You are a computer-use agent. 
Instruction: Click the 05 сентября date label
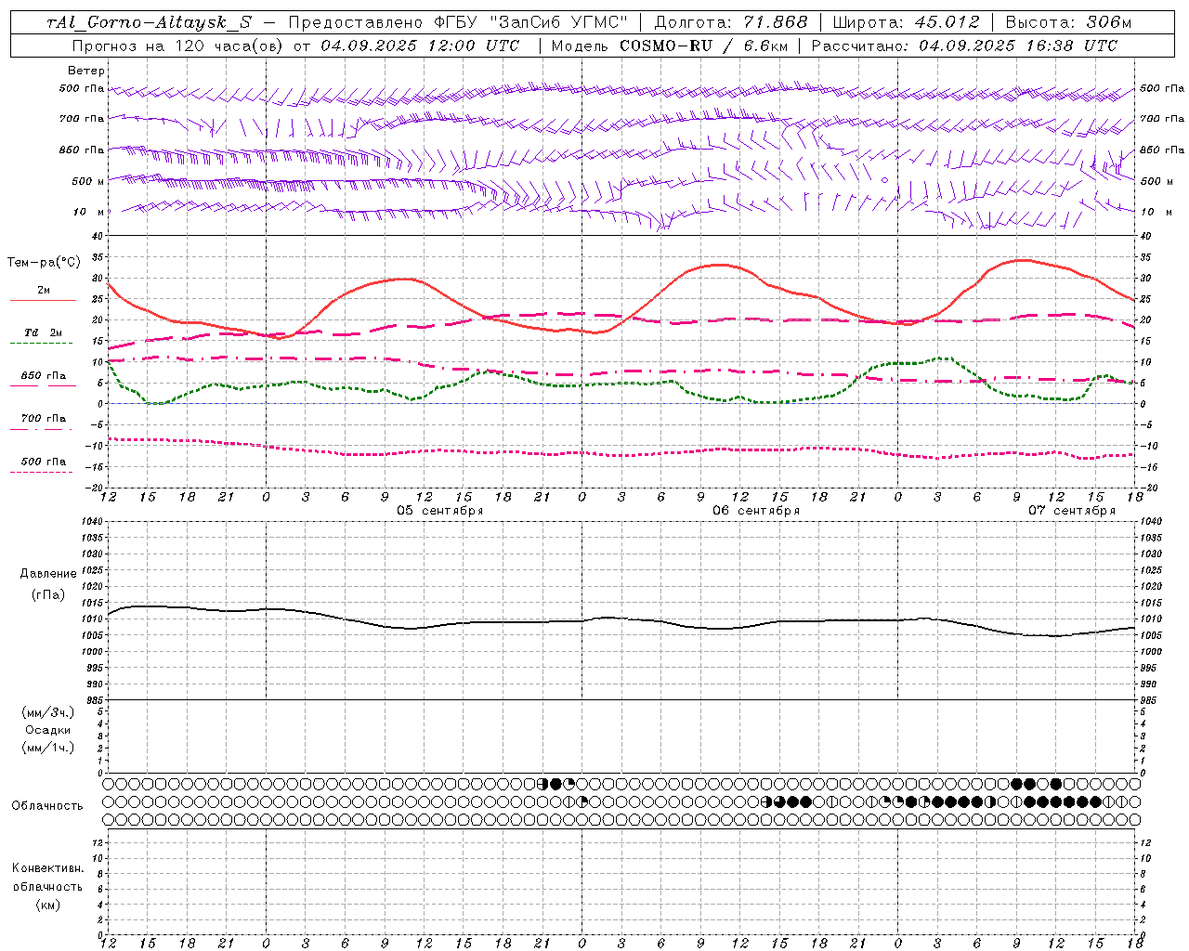pyautogui.click(x=440, y=511)
